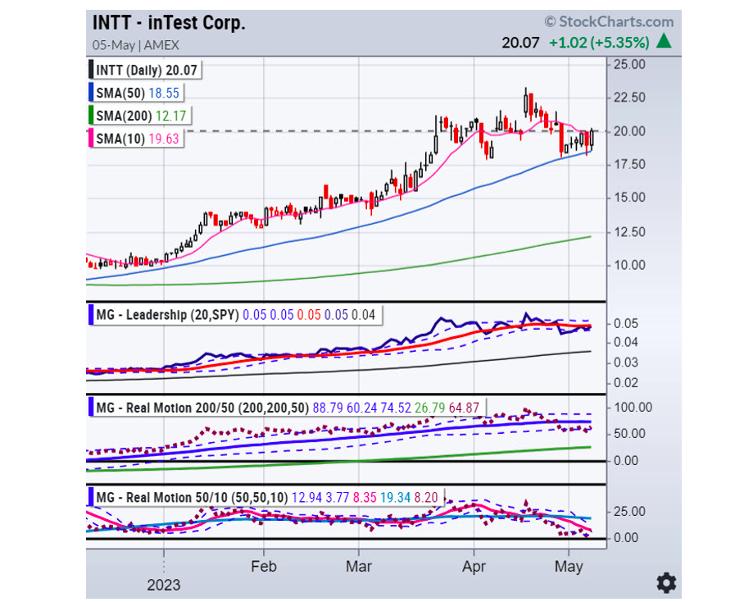Select the SMA(10) 19.63 legend entry
Viewport: 753px width, 602px height.
[x=136, y=139]
